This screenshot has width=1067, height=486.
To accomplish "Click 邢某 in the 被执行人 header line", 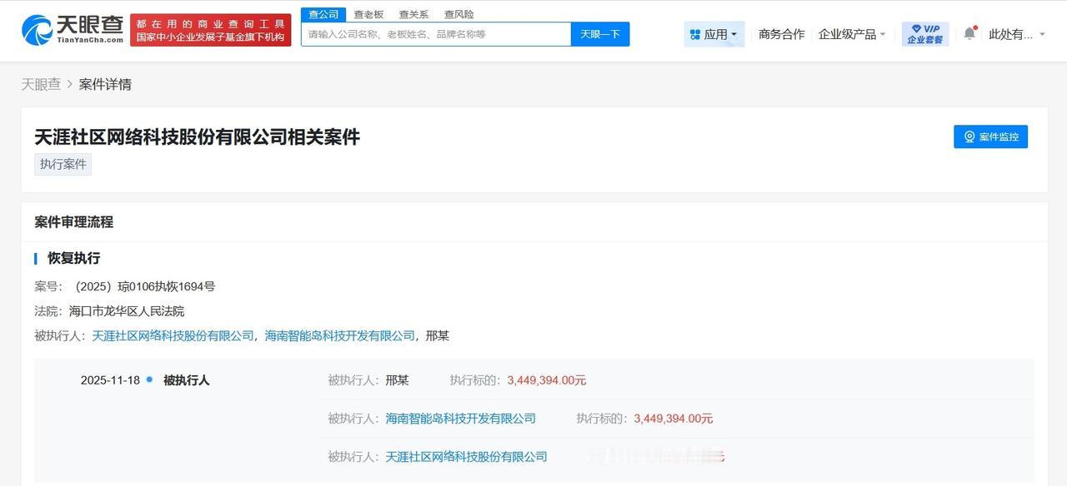I will (438, 335).
